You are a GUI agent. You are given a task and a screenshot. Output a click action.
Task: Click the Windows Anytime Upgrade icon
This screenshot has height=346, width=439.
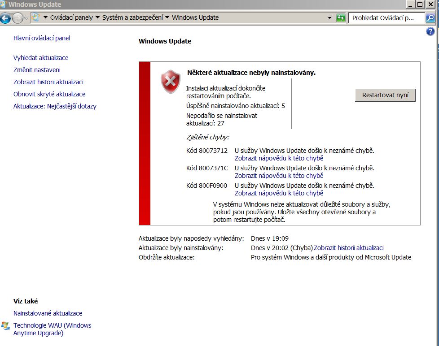pyautogui.click(x=5, y=326)
